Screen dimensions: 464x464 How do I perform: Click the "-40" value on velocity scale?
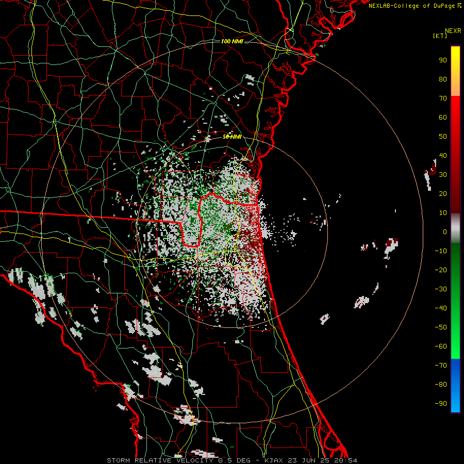click(x=441, y=308)
